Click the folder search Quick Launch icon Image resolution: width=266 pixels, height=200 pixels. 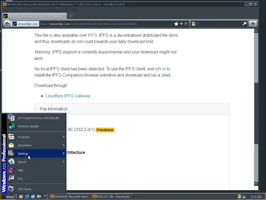[39, 197]
